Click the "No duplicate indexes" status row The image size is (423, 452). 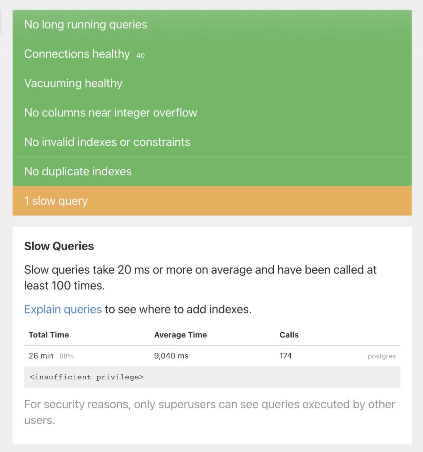tap(78, 171)
